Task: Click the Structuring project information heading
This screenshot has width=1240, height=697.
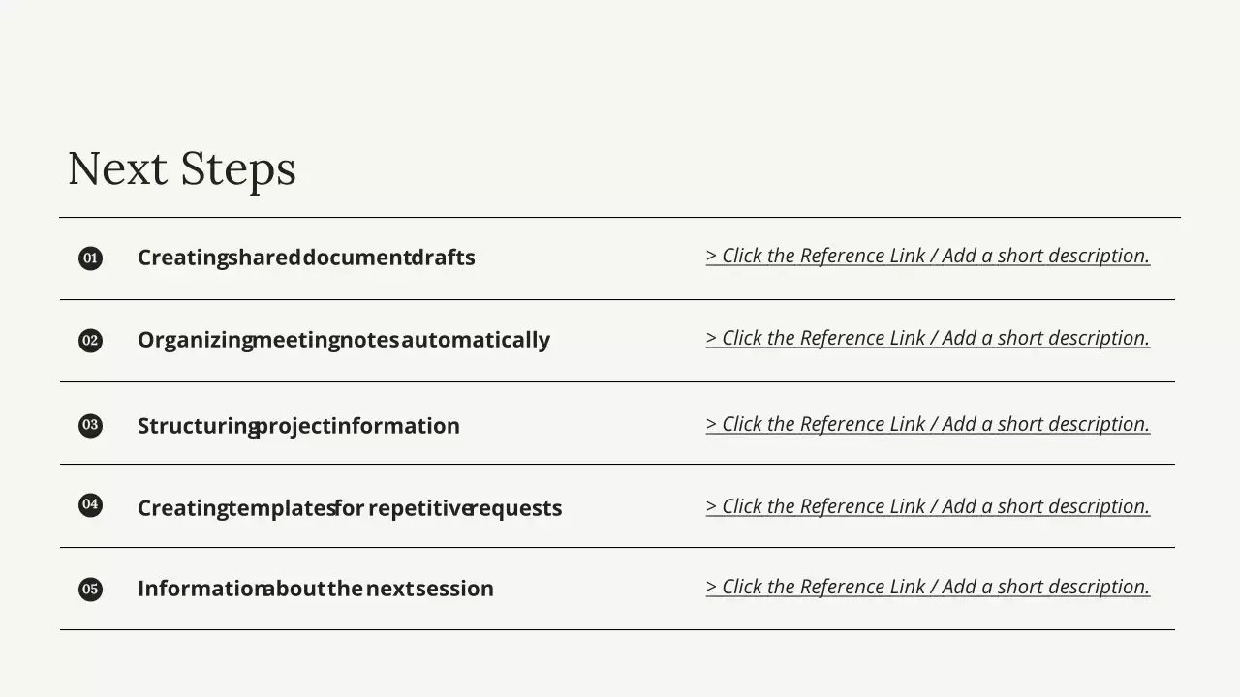Action: (298, 426)
